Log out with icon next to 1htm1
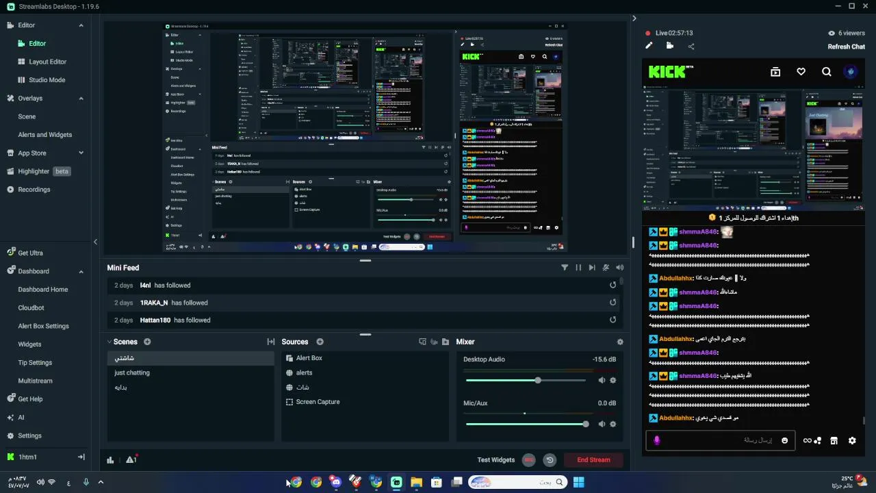Viewport: 876px width, 493px height. coord(81,457)
